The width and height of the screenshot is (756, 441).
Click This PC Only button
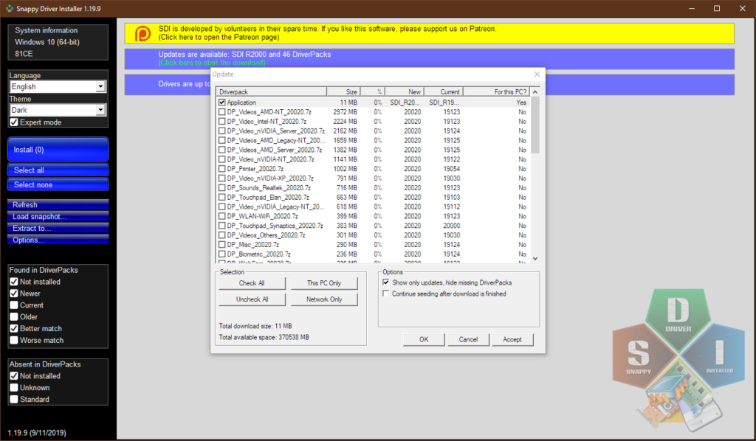324,283
